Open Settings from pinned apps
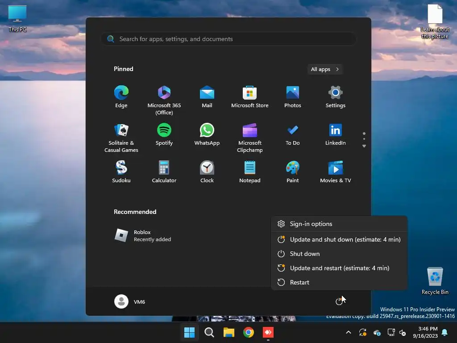This screenshot has width=457, height=343. click(336, 97)
